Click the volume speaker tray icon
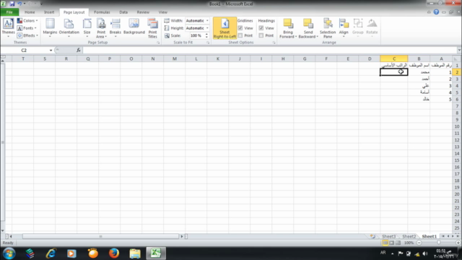The width and height of the screenshot is (462, 260). coord(425,253)
